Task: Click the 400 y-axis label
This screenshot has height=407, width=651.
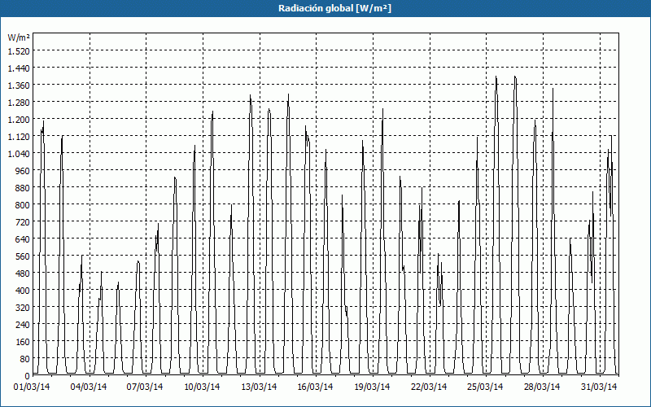Action: tap(23, 291)
